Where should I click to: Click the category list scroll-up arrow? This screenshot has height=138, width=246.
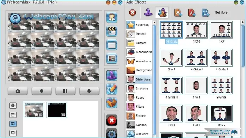coord(154,23)
